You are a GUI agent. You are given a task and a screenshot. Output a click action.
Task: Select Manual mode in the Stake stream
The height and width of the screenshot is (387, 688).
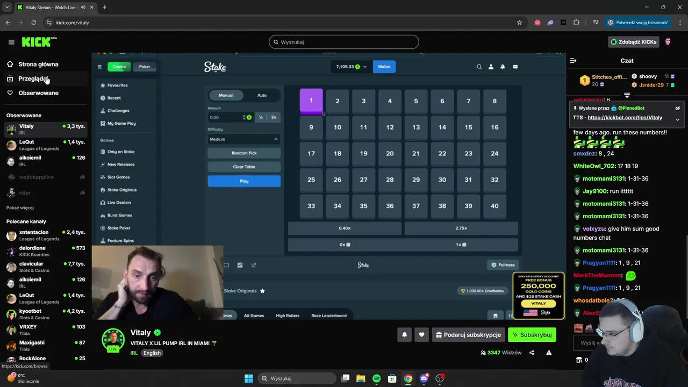click(x=226, y=95)
